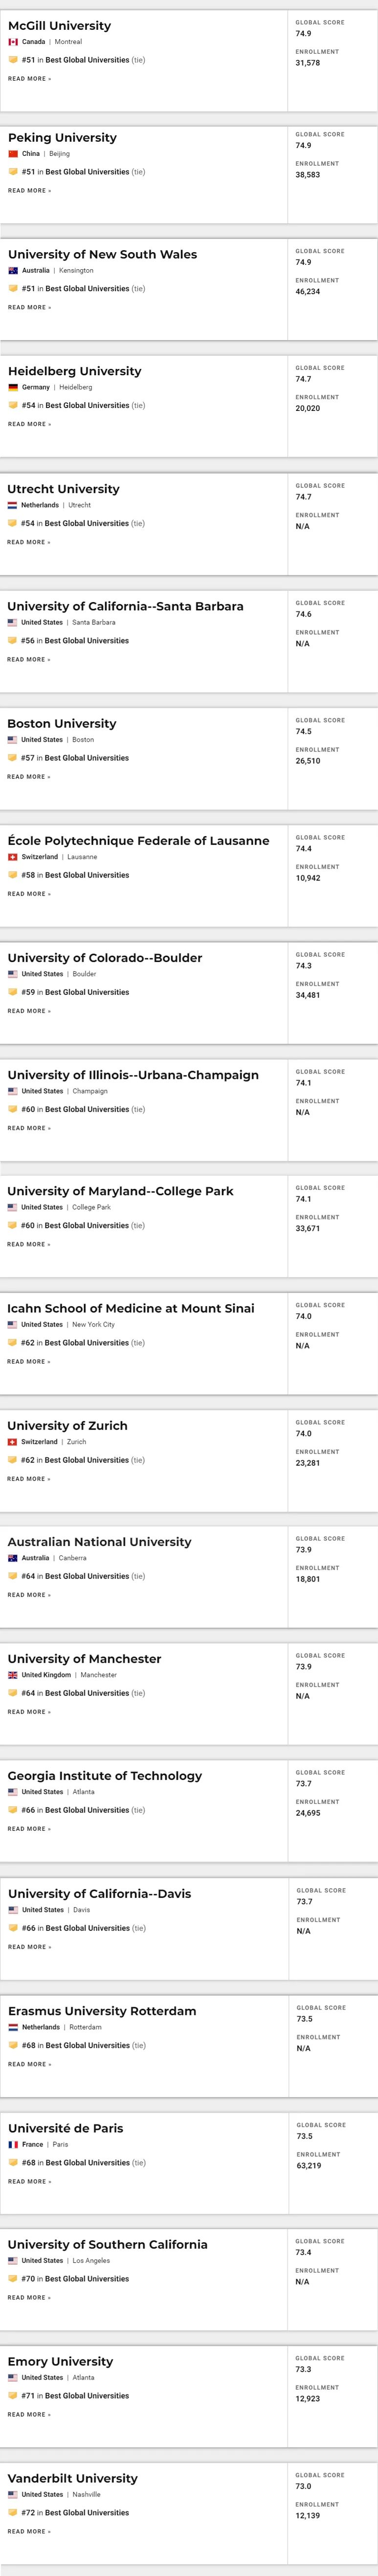Click the Germany flag under Heidelberg University

(13, 387)
